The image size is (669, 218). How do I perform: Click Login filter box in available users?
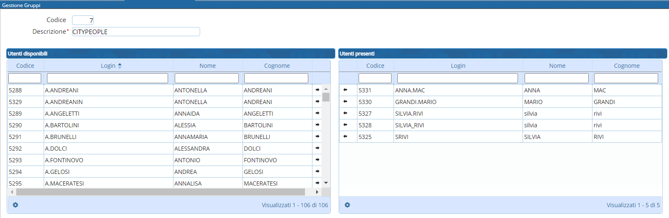coord(107,78)
